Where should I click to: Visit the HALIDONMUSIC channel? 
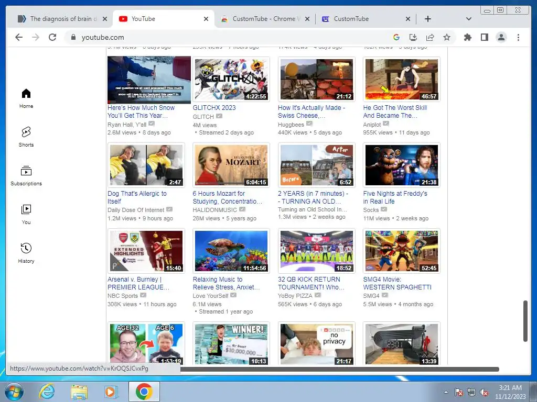point(214,210)
